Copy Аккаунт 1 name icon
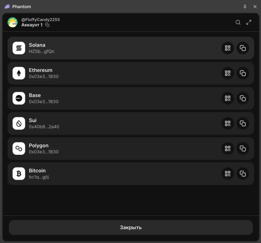Image resolution: width=261 pixels, height=243 pixels. [x=47, y=25]
